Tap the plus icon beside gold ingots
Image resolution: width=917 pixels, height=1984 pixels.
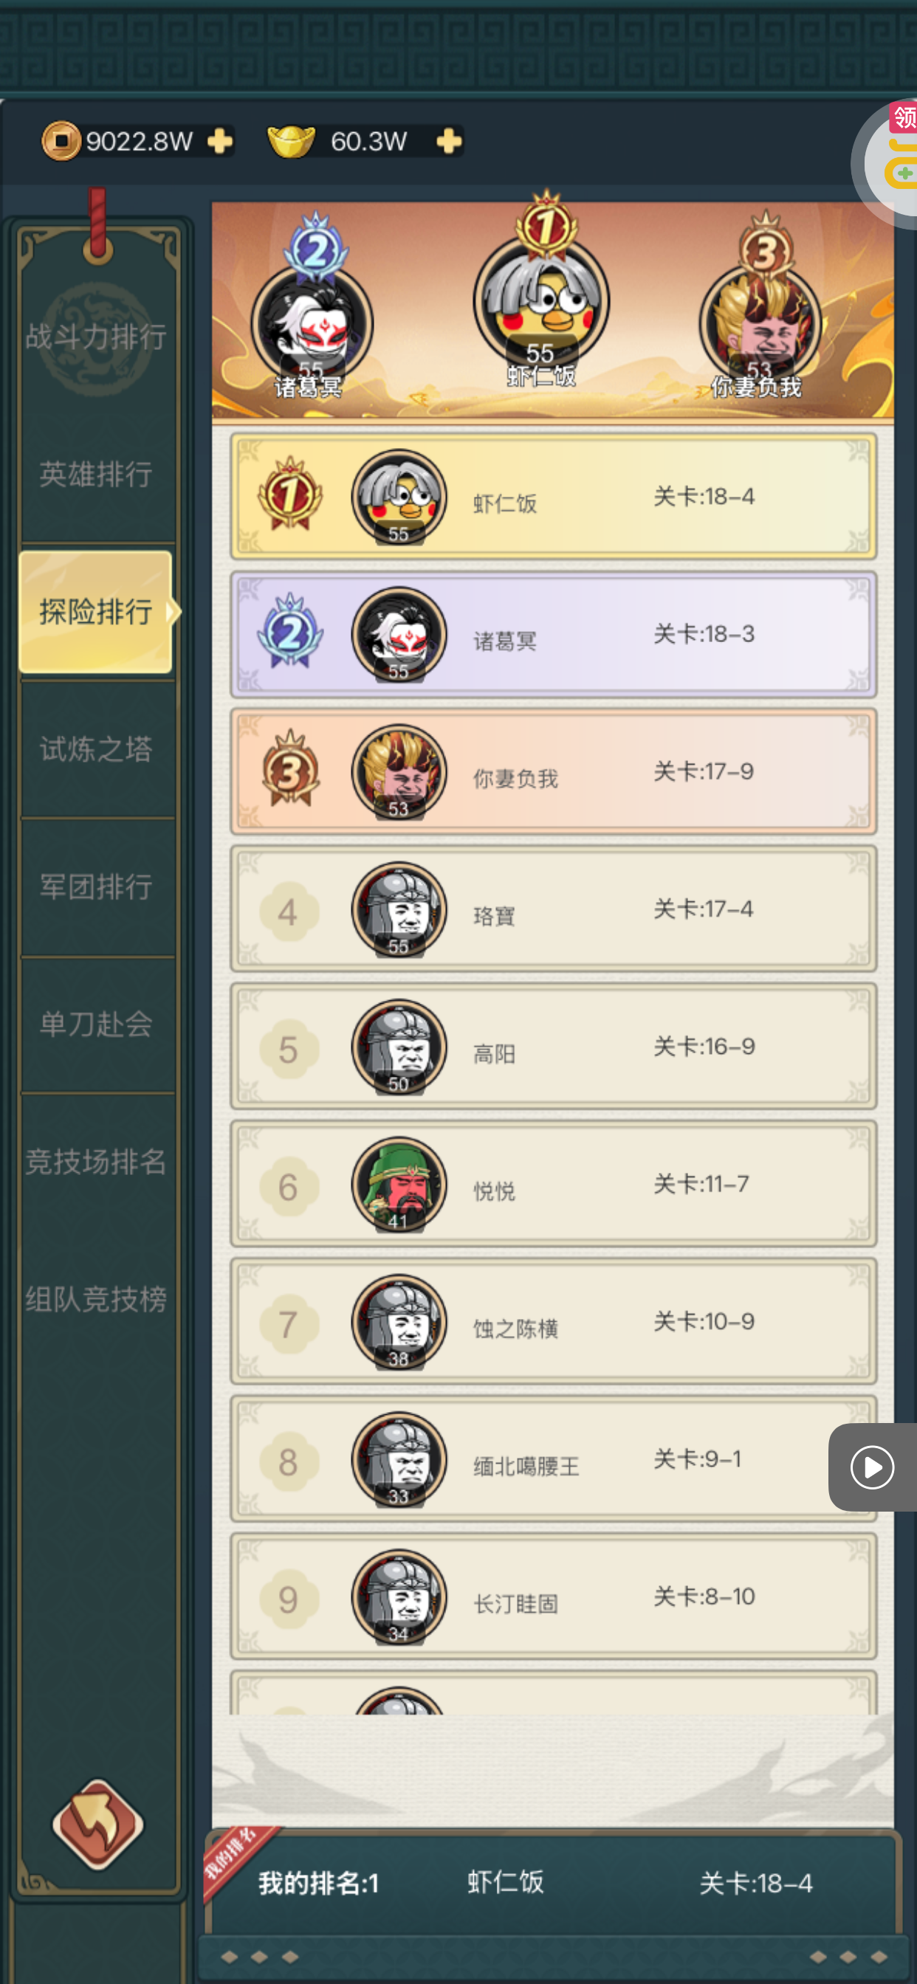click(448, 142)
